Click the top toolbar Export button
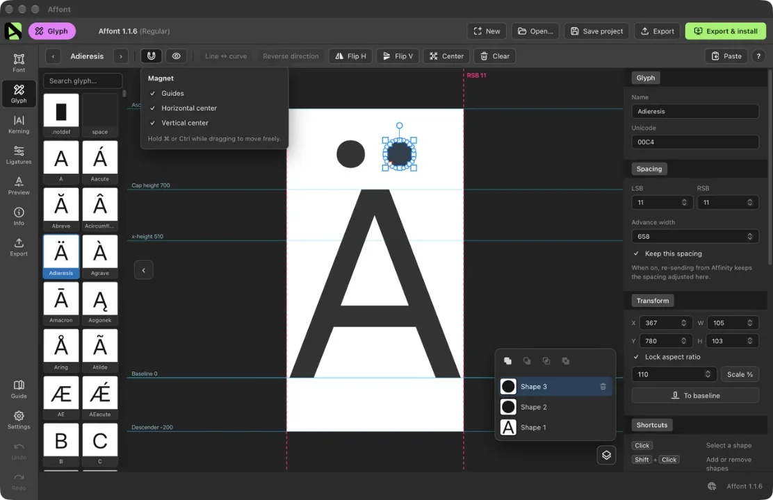Screen dimensions: 773x500 (x=657, y=31)
